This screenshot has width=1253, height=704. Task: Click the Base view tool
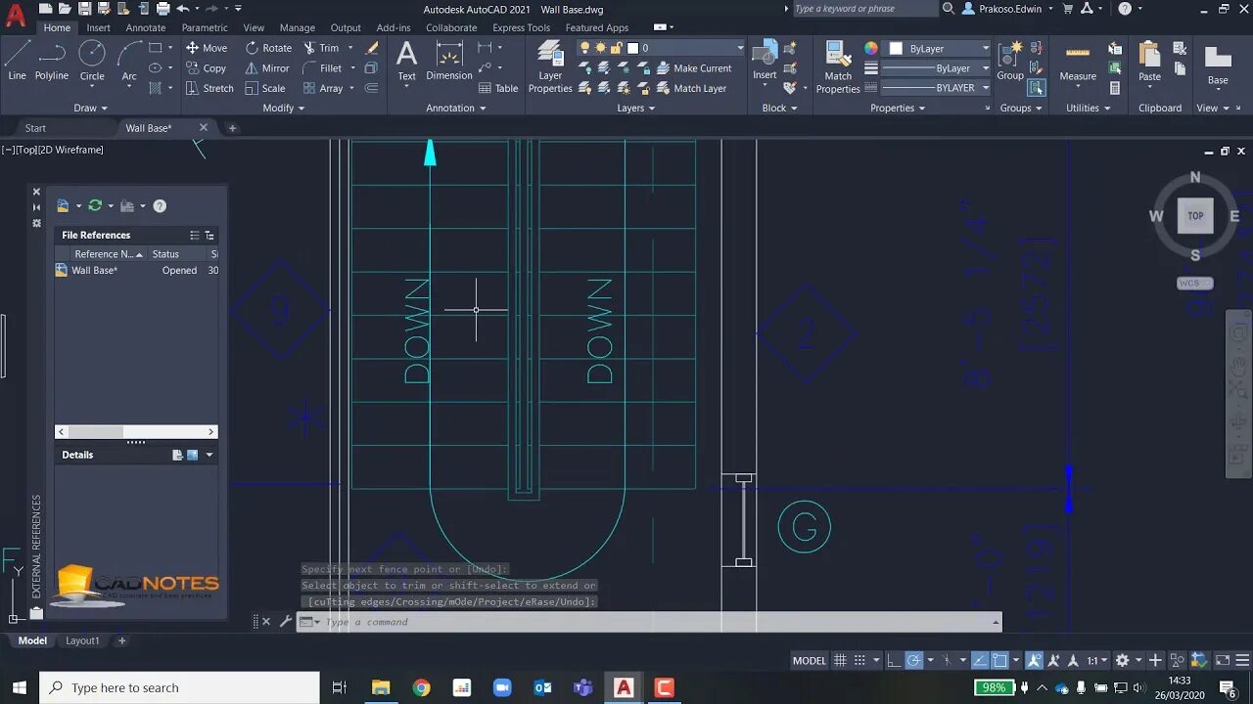1218,65
